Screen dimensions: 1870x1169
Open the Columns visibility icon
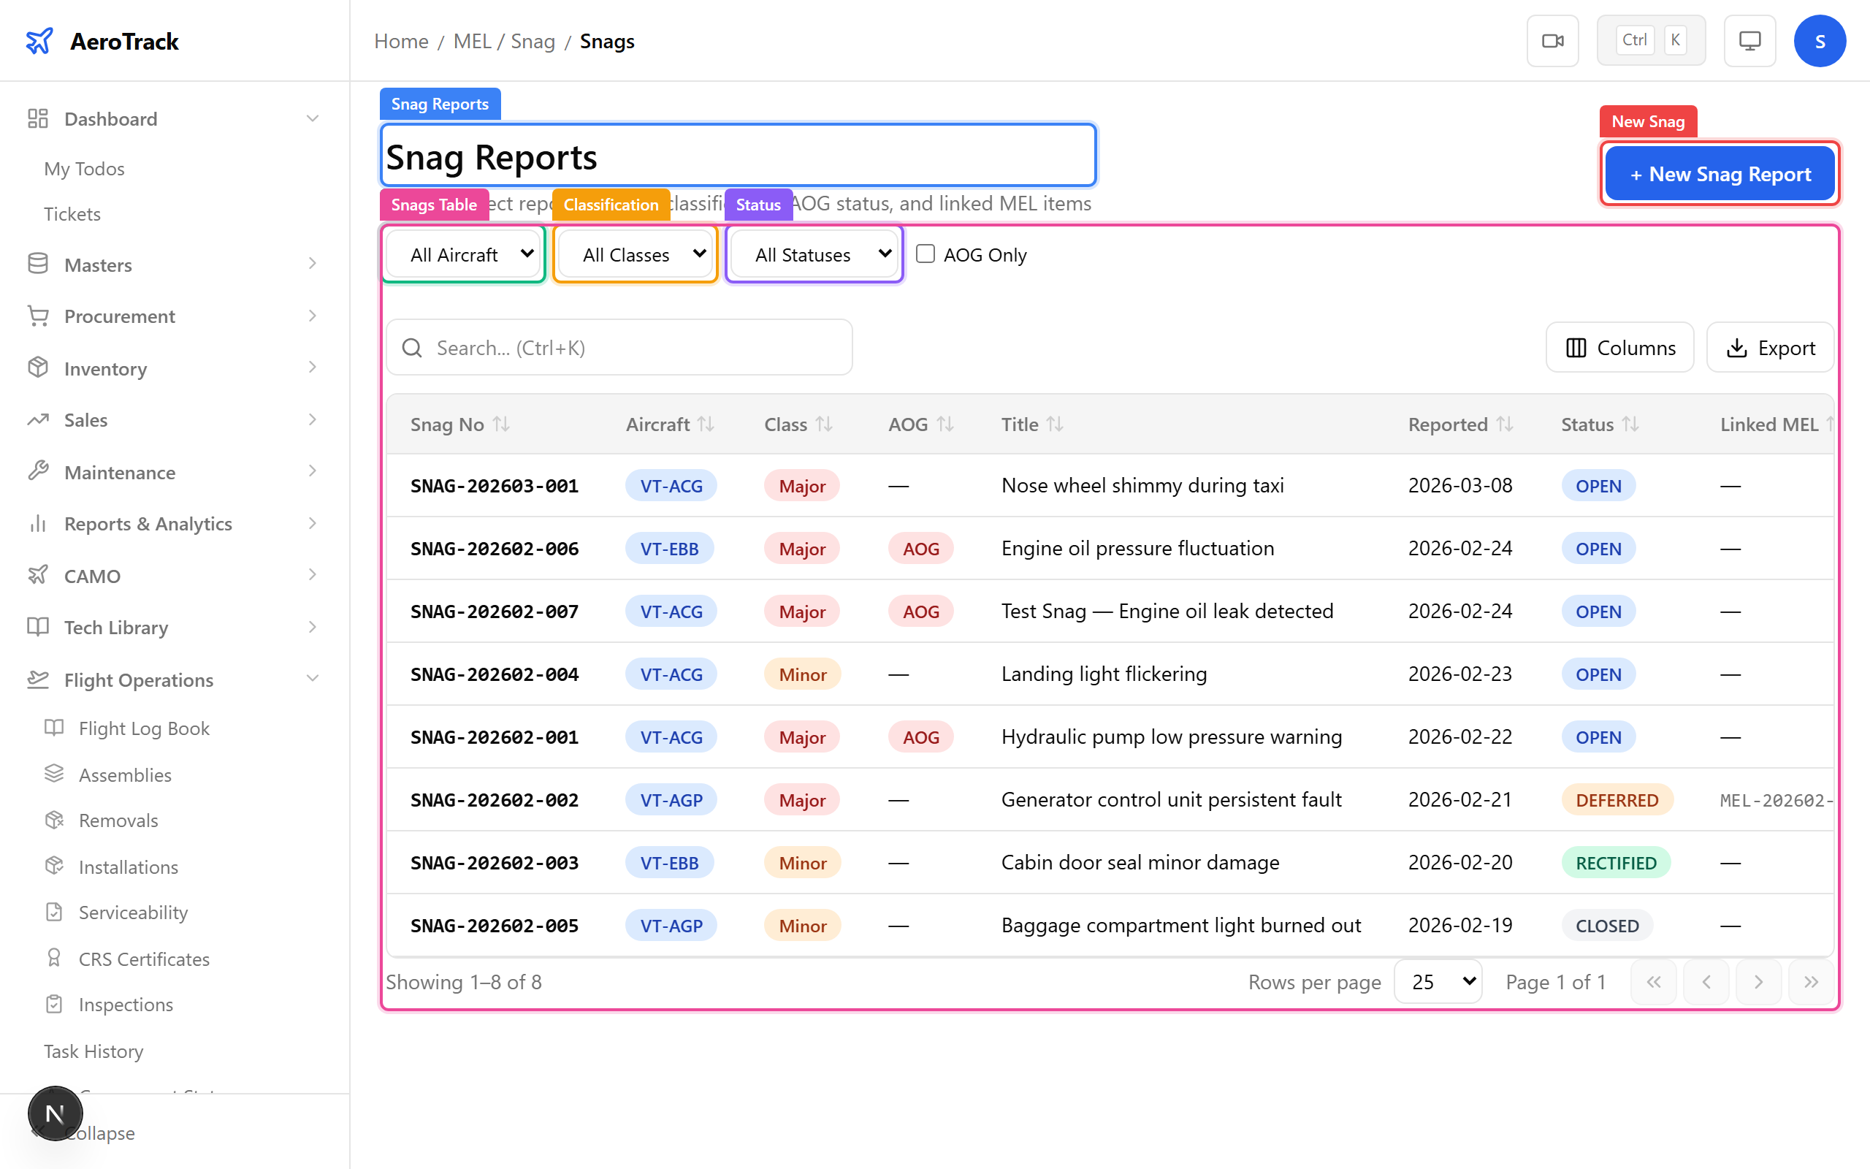click(1576, 347)
